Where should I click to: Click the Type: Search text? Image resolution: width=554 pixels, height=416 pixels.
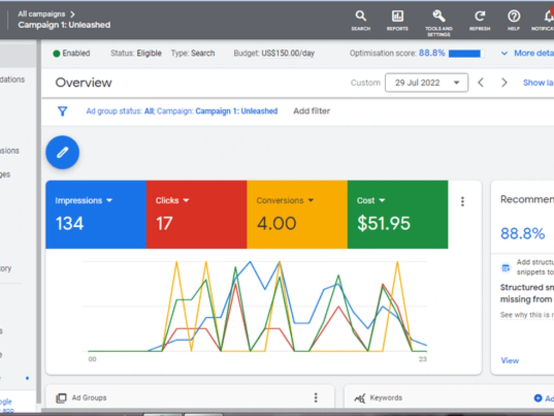193,53
